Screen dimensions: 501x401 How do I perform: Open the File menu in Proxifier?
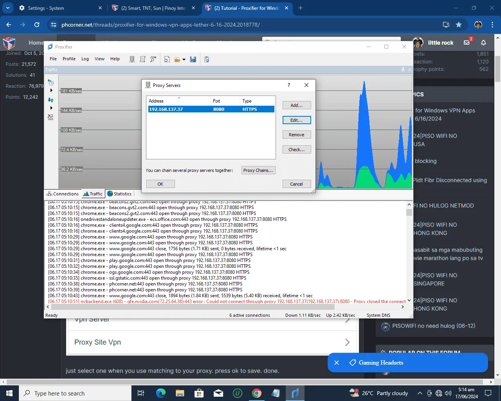coord(53,59)
